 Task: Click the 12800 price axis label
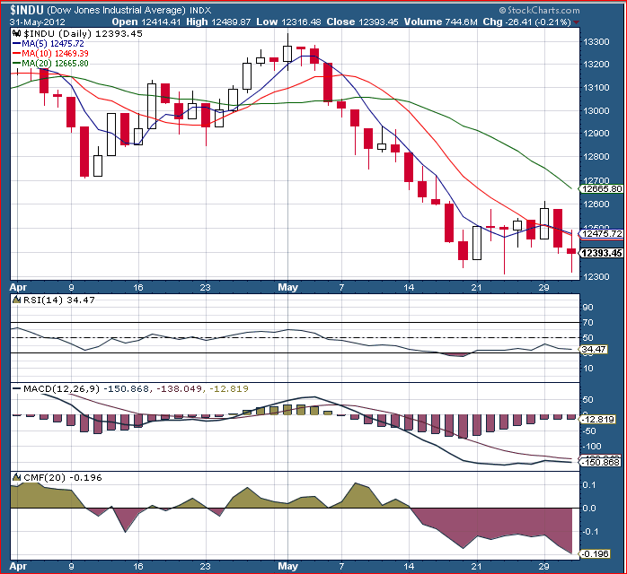[x=596, y=156]
